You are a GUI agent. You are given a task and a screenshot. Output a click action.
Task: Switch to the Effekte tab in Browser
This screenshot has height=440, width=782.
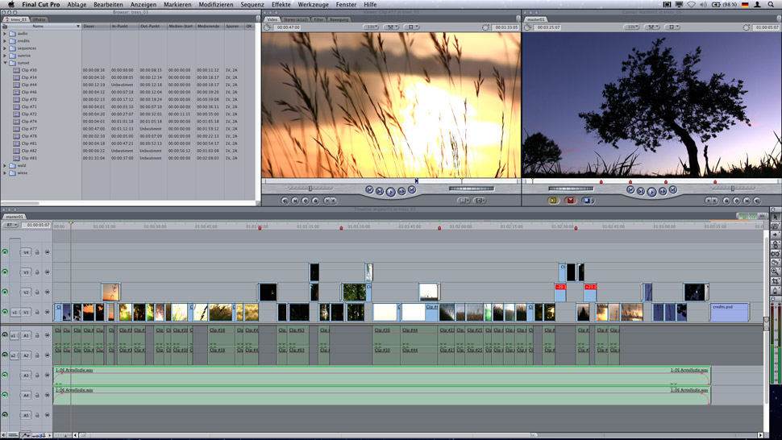(39, 19)
